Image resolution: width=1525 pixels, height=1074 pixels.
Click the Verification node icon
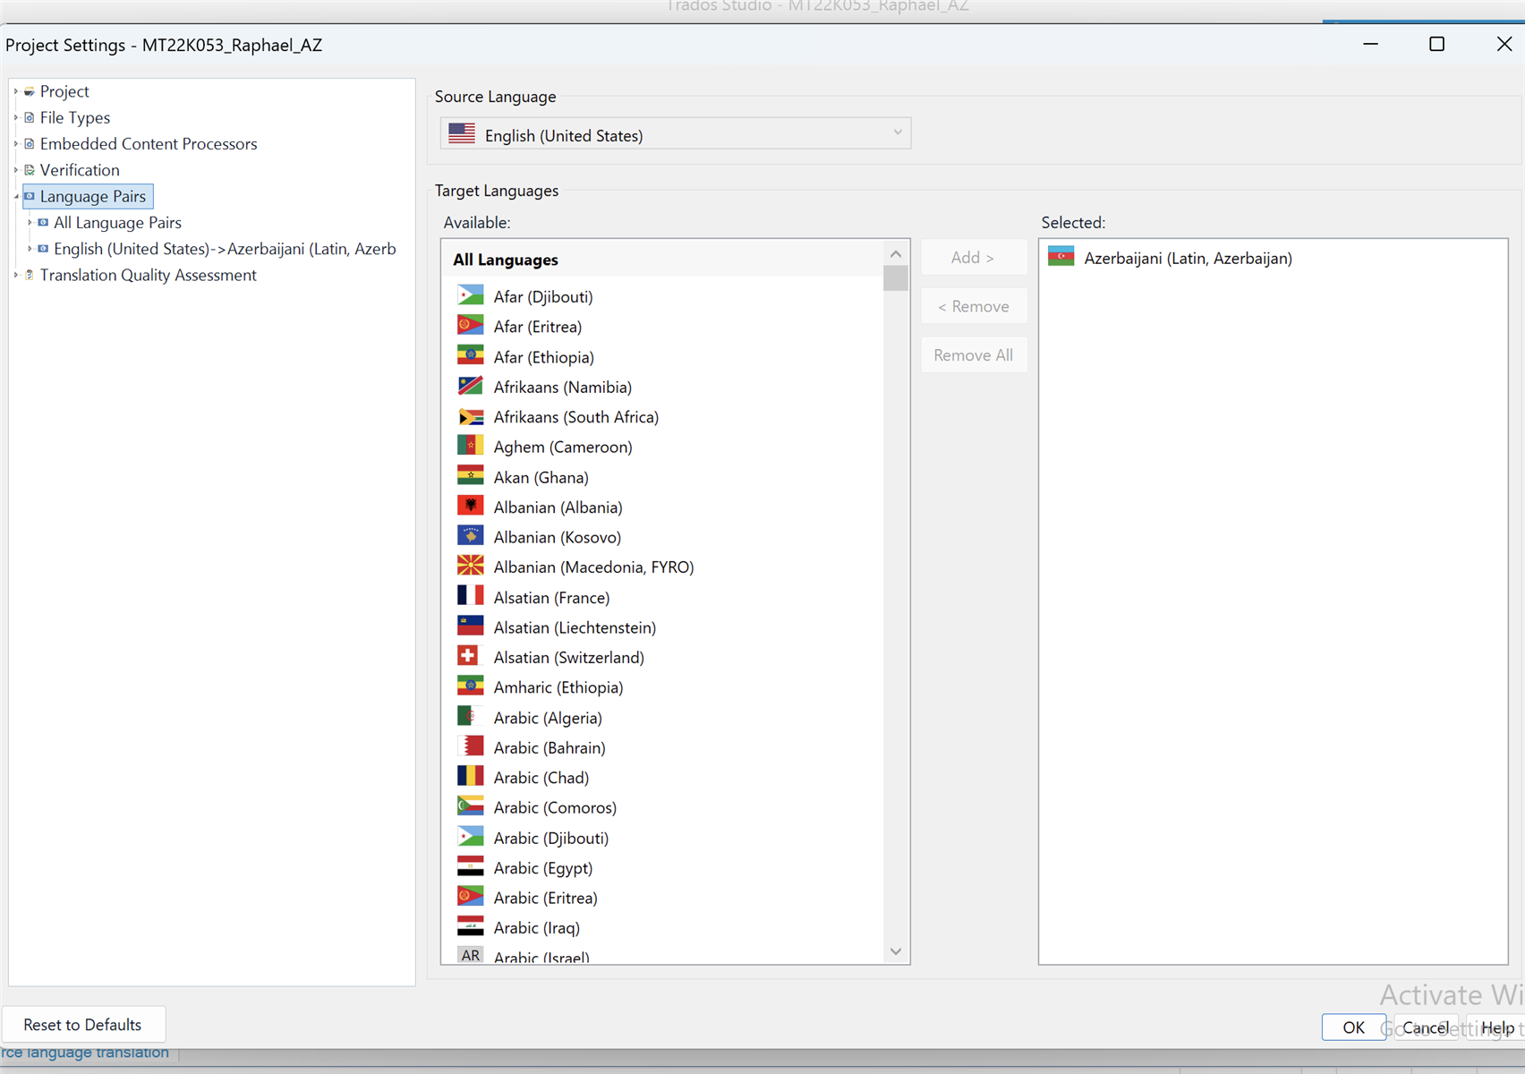point(30,170)
